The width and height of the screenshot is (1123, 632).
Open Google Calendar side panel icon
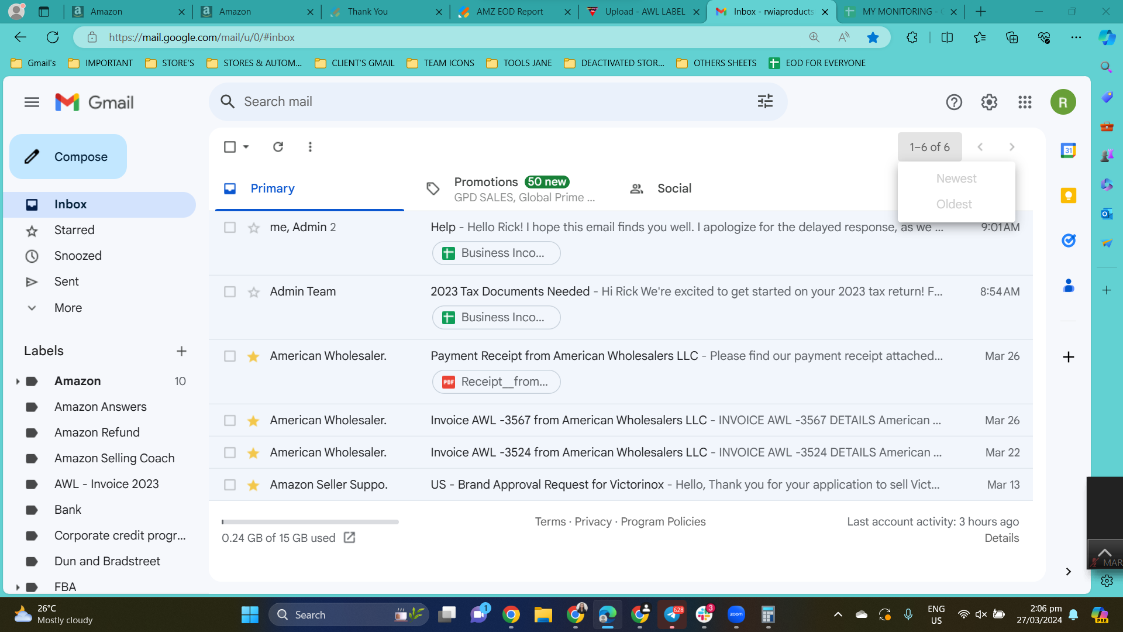[1069, 150]
